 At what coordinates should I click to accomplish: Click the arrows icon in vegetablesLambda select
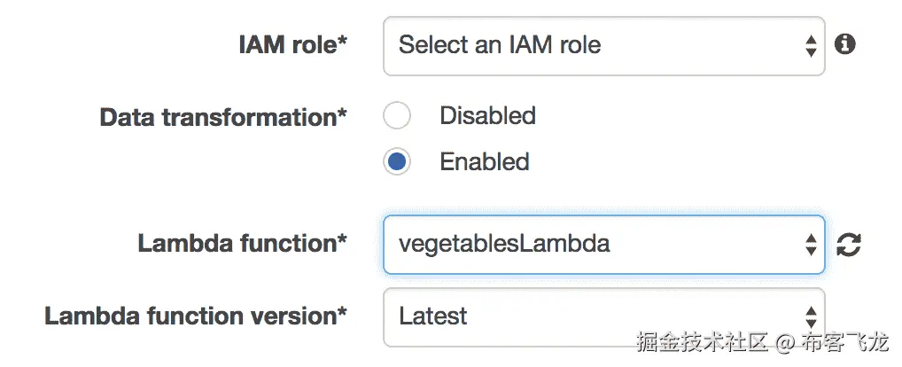810,245
